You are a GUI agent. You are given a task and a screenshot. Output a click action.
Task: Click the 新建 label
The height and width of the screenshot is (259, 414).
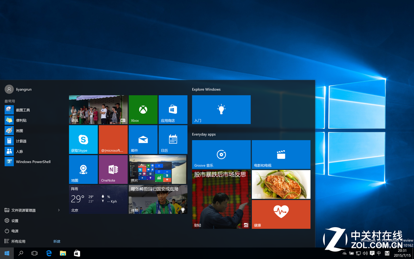[57, 241]
